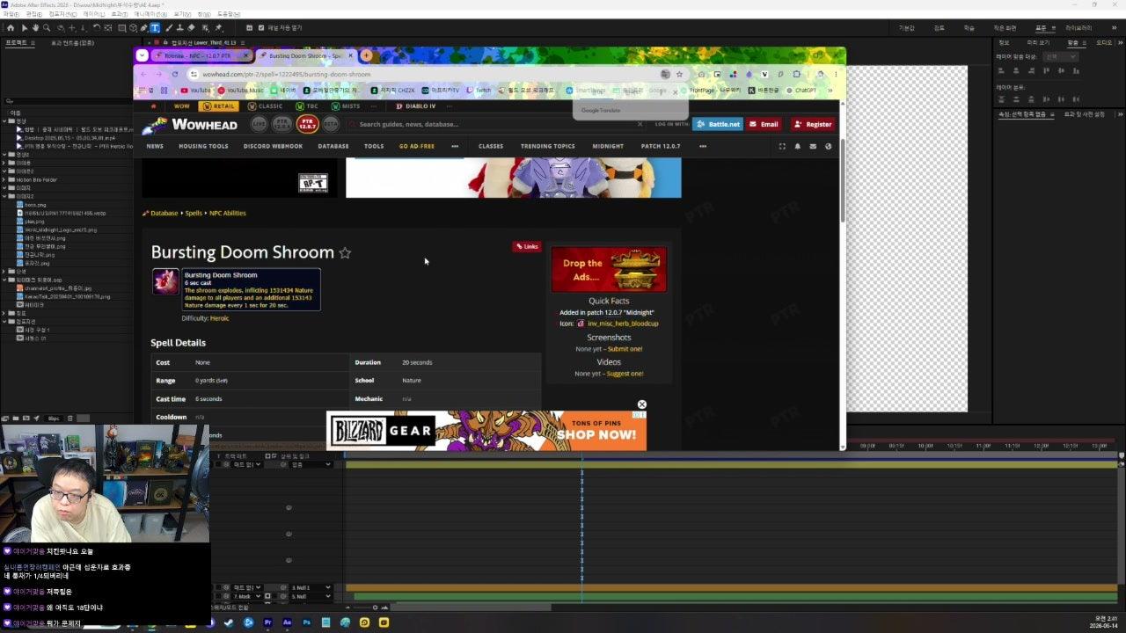Open the Edit menu in After Effects
The height and width of the screenshot is (633, 1126).
click(x=33, y=14)
